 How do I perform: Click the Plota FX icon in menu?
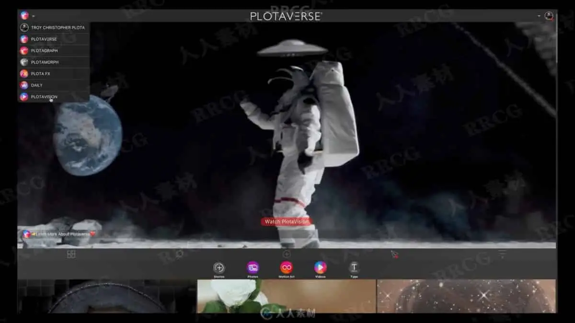point(24,74)
